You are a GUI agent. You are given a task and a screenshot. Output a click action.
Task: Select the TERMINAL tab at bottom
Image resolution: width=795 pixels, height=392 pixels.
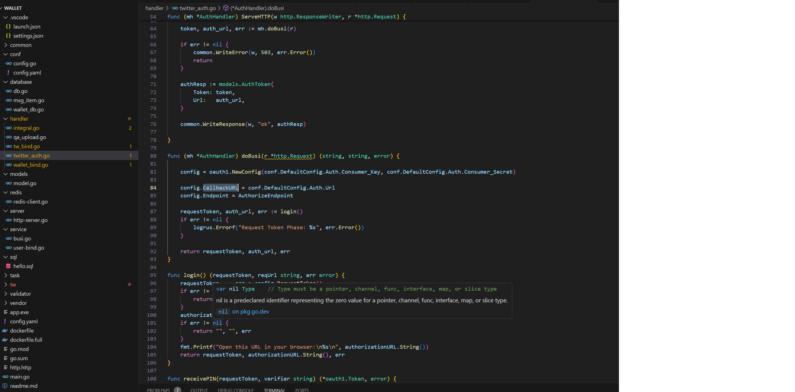pyautogui.click(x=275, y=389)
